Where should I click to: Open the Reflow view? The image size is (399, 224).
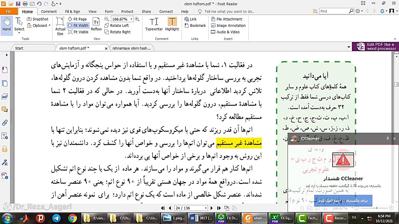[96, 25]
